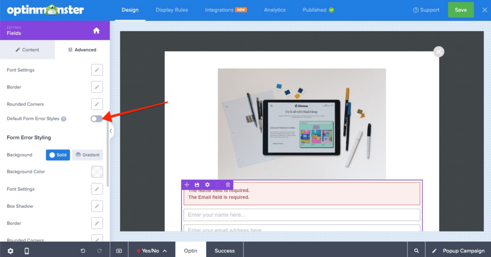
Task: Open the Design tab
Action: tap(130, 10)
